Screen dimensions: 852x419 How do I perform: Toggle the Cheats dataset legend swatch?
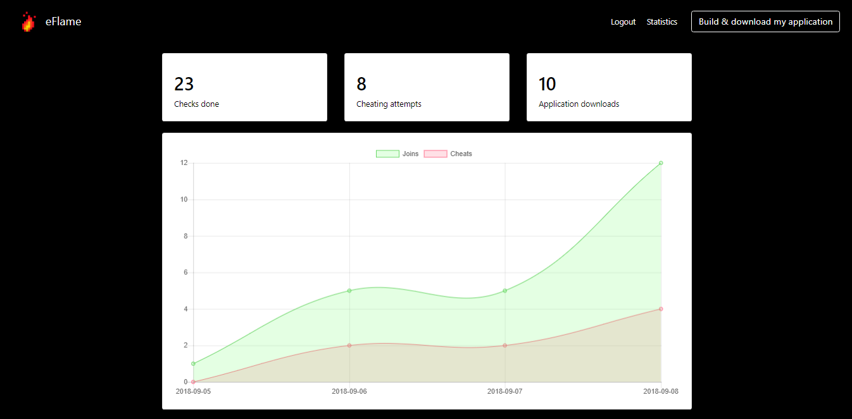tap(435, 154)
